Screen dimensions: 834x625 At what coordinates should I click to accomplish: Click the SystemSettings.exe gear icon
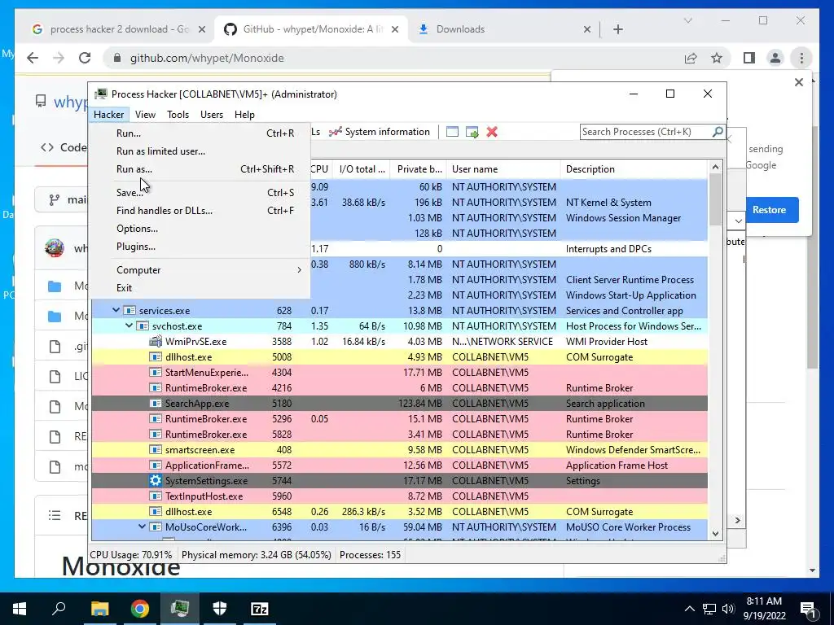pyautogui.click(x=156, y=480)
